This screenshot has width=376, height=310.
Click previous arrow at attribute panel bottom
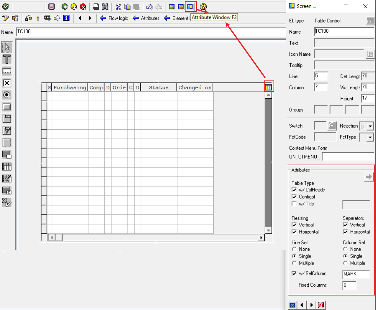(302, 305)
